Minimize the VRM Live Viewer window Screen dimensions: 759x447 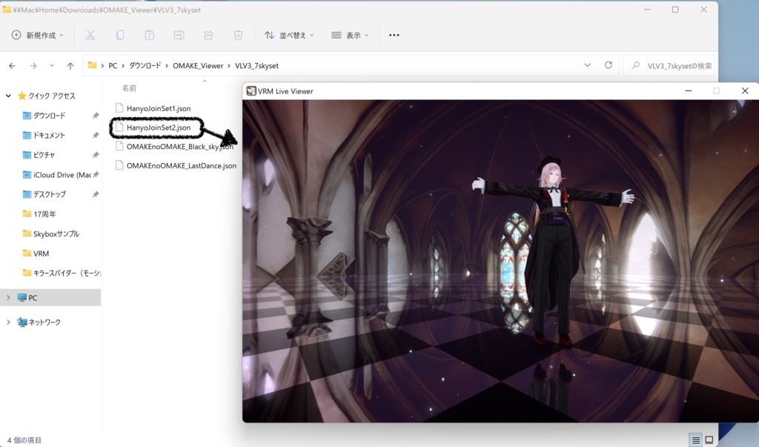[x=689, y=90]
